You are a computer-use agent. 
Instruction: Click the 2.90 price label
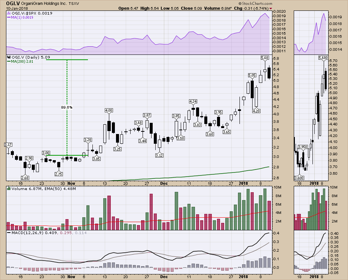(29, 158)
